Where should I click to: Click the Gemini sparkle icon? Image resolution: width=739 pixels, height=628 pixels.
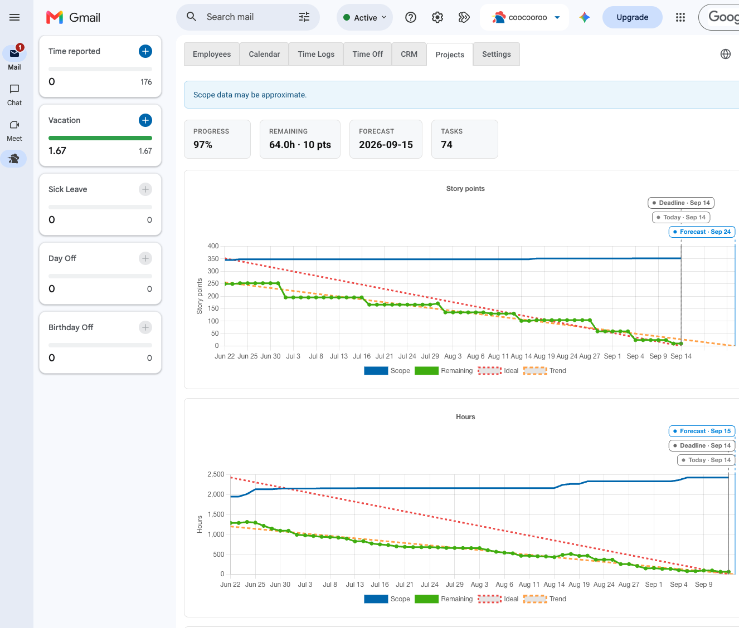[x=585, y=17]
